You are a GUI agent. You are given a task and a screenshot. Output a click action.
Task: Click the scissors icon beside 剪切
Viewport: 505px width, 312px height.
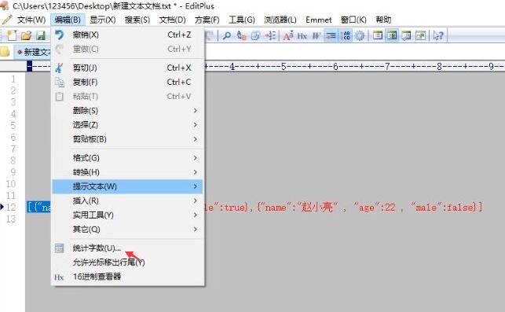(59, 68)
